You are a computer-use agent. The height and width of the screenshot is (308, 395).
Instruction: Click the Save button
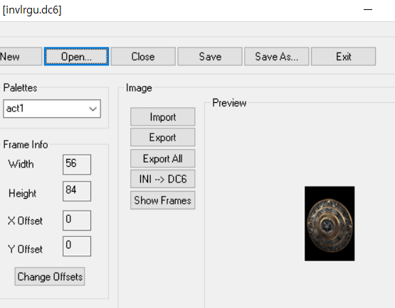(x=210, y=57)
